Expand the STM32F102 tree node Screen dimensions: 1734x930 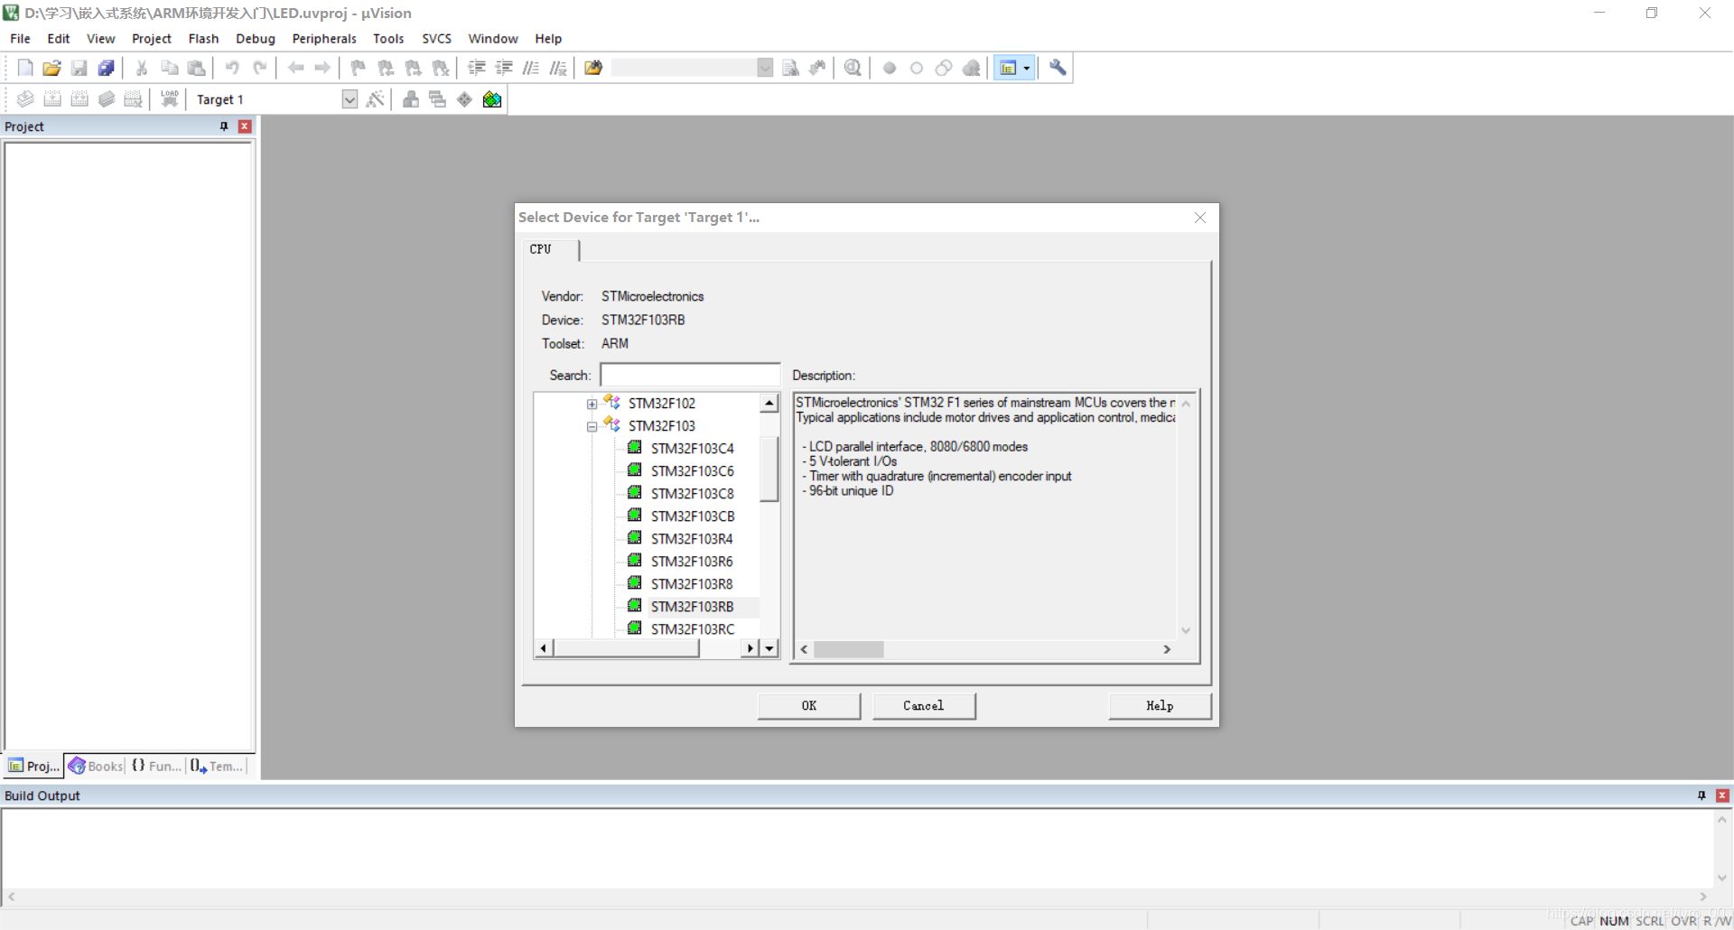click(592, 404)
